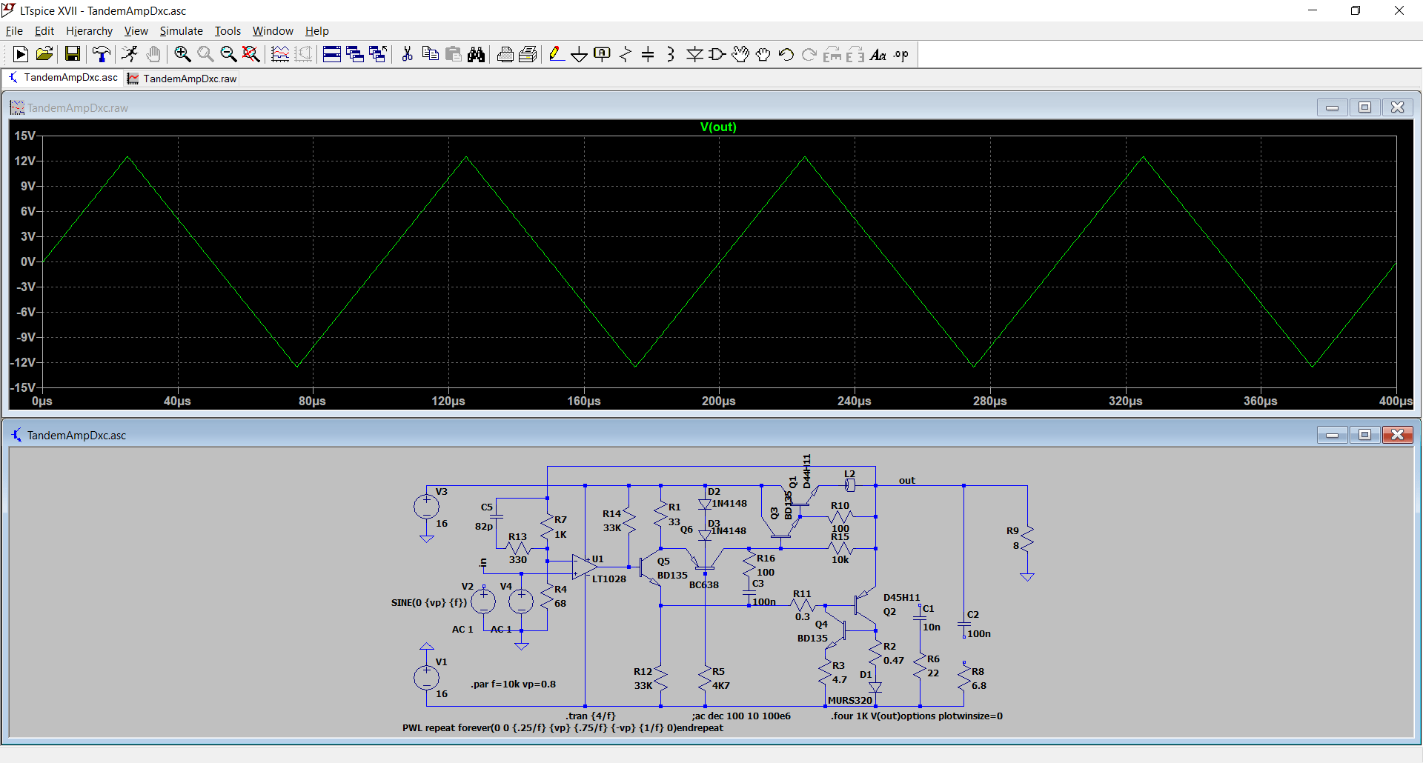This screenshot has height=763, width=1423.
Task: Select the Label Net tool
Action: 603,54
